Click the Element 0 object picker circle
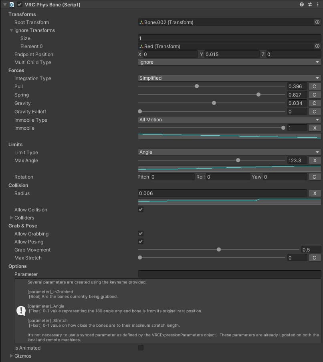 [317, 46]
